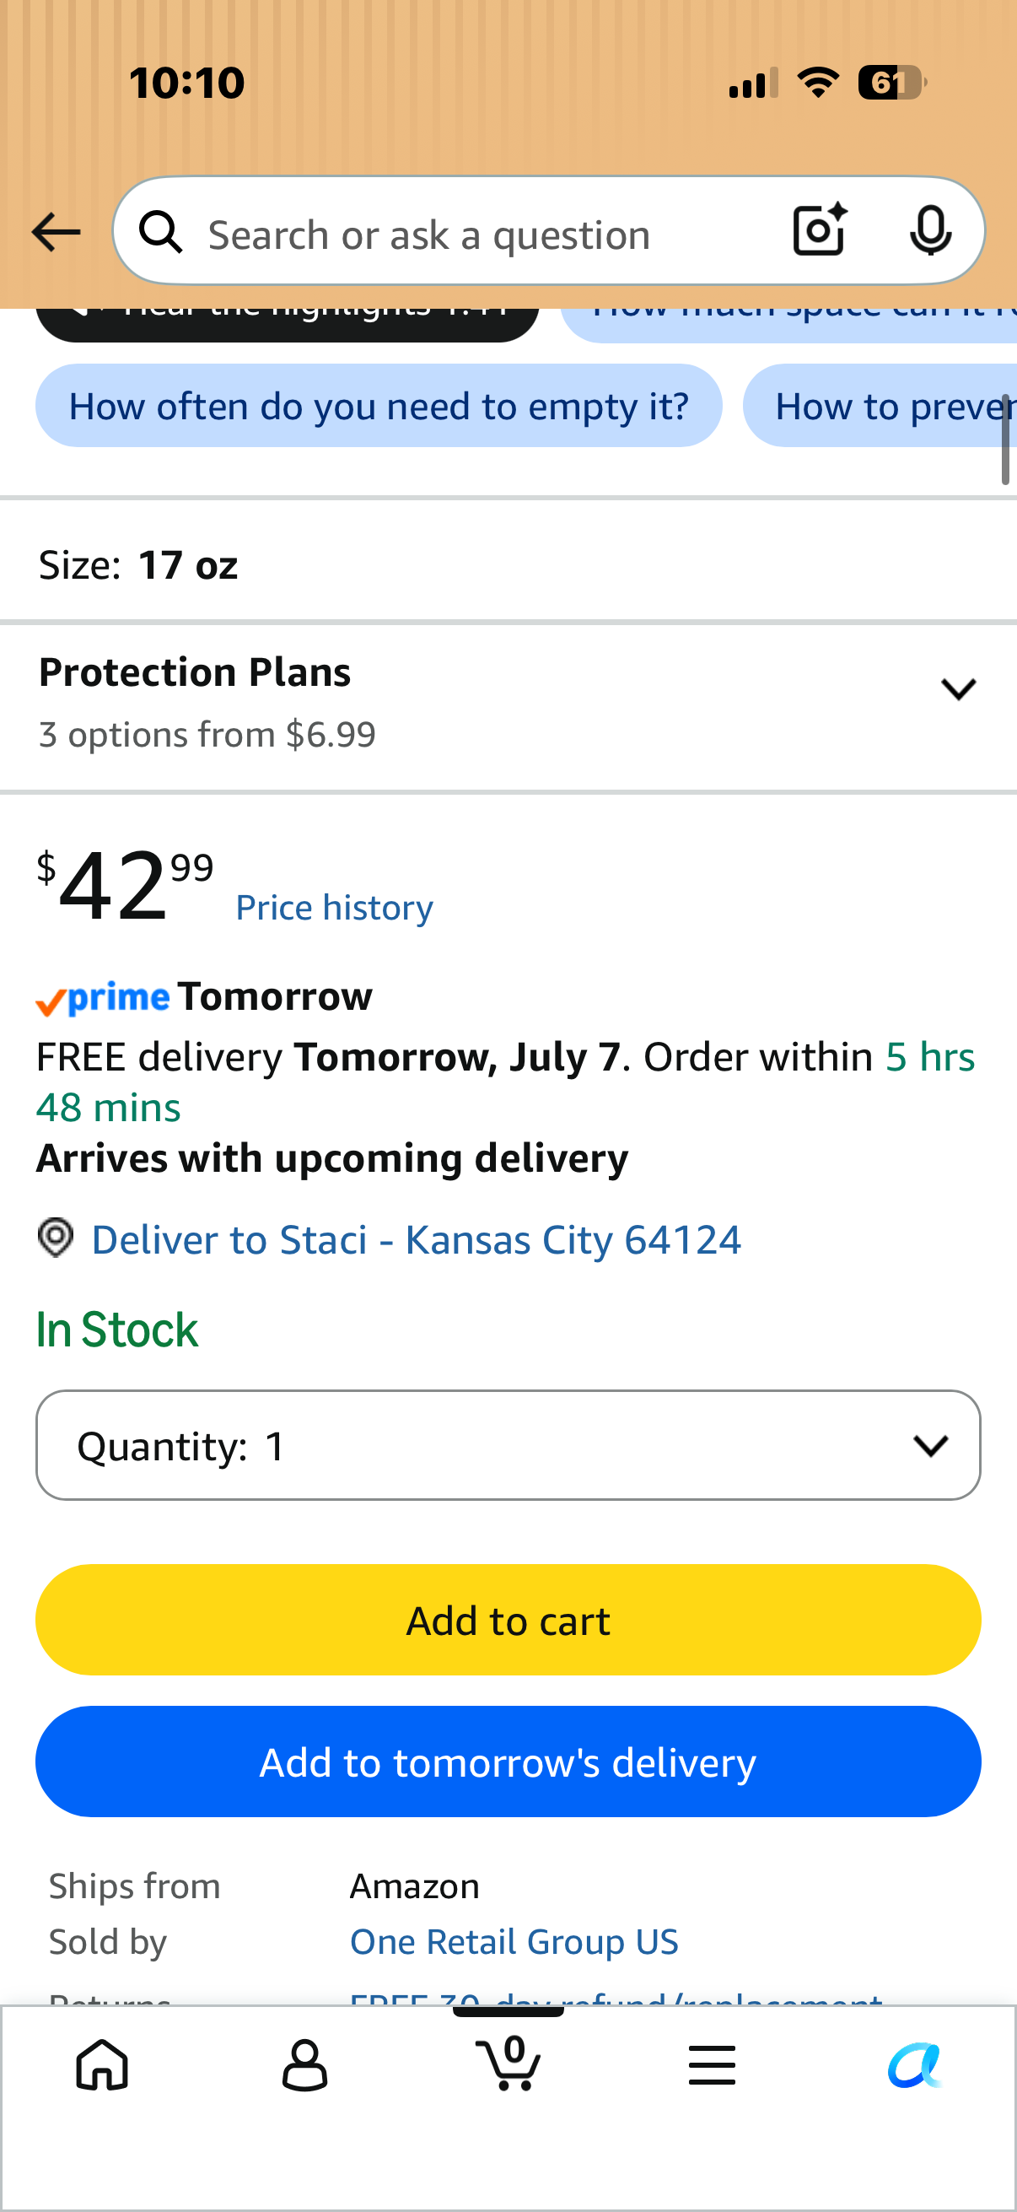Go to Home tab in bottom bar
The image size is (1017, 2212).
pos(102,2064)
